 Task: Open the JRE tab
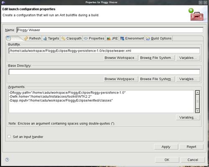click(112, 38)
